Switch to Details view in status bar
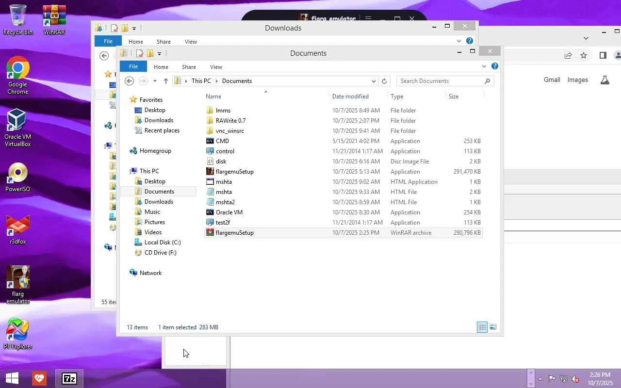 pyautogui.click(x=482, y=327)
